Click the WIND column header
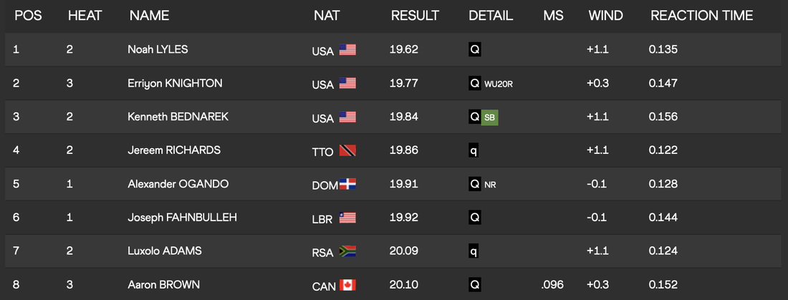Viewport: 788px width, 300px height. click(605, 15)
